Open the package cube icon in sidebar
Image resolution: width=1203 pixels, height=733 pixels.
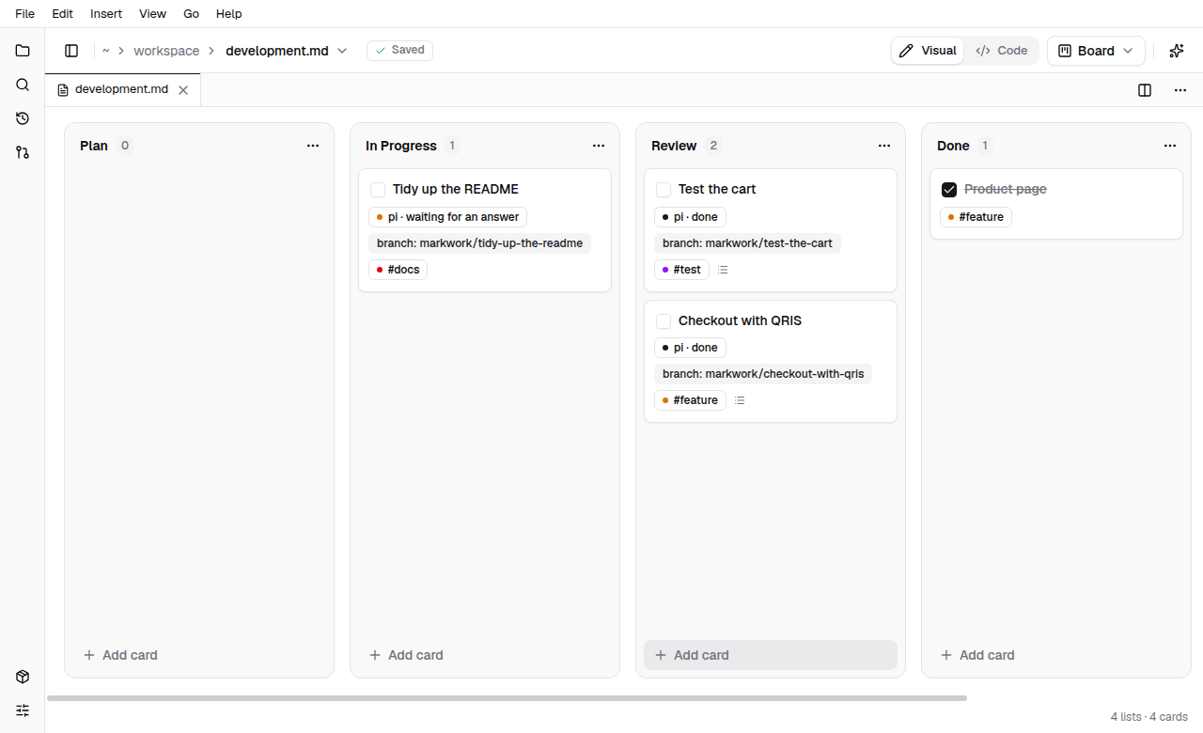[x=23, y=677]
